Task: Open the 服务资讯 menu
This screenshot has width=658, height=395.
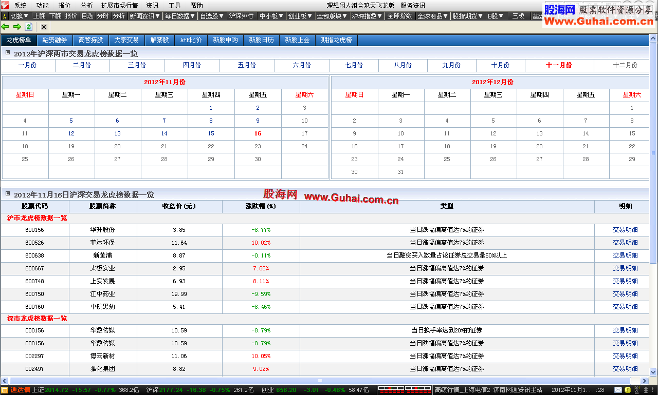Action: (x=413, y=6)
